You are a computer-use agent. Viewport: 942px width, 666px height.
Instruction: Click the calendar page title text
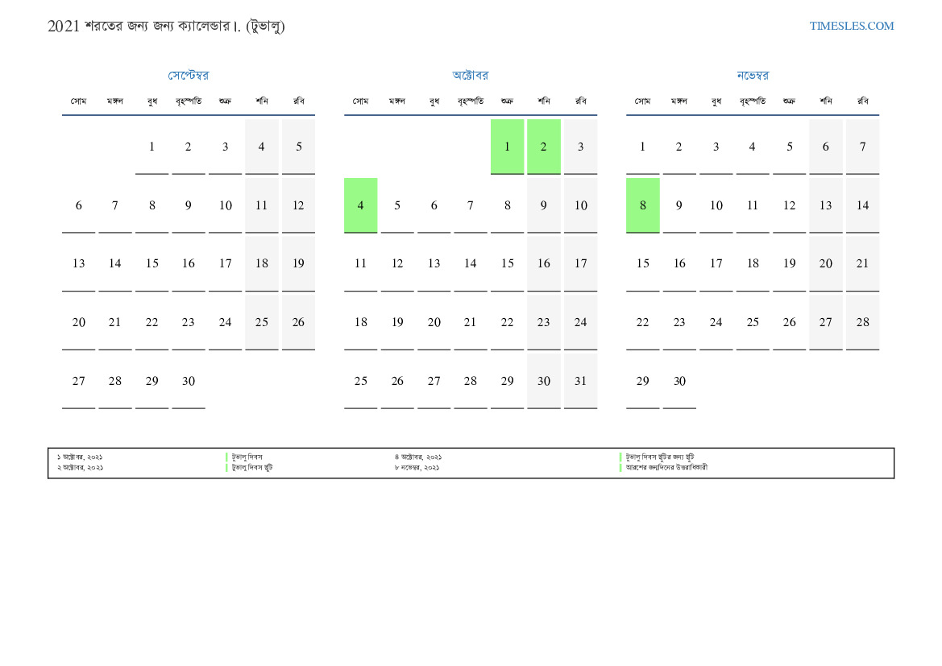pos(166,27)
